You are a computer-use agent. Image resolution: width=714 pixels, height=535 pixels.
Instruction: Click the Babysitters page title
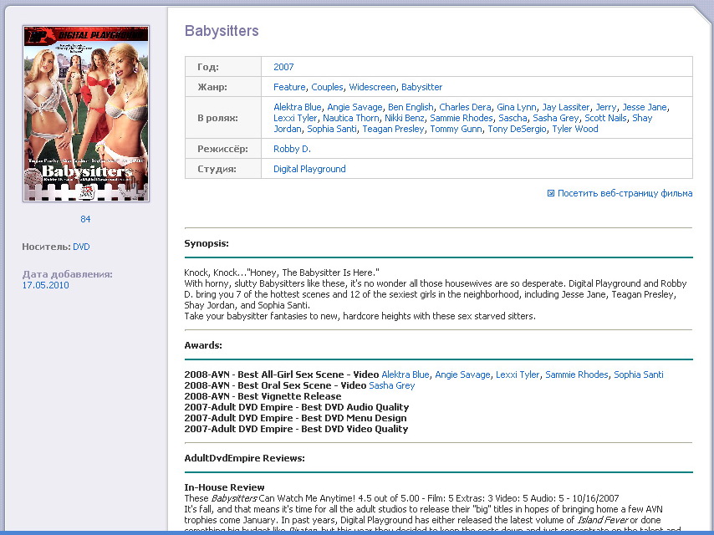point(222,30)
